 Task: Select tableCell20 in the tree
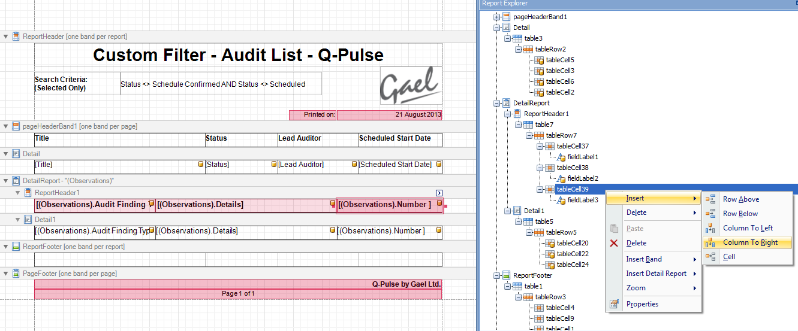(x=573, y=243)
